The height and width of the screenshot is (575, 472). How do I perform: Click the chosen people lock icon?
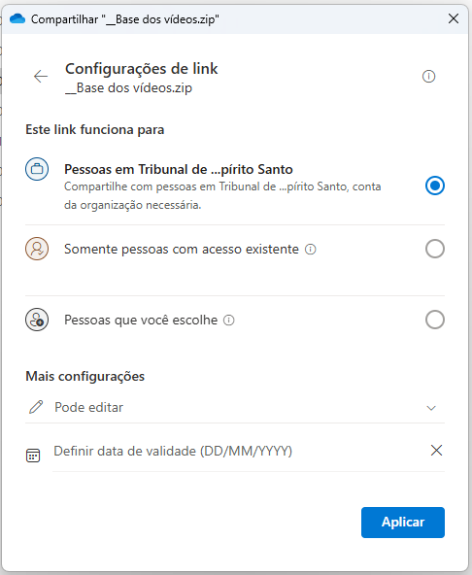click(x=37, y=320)
